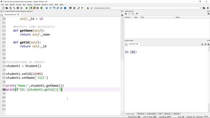Save the current file
Screen dimensions: 210x118
tap(10, 8)
